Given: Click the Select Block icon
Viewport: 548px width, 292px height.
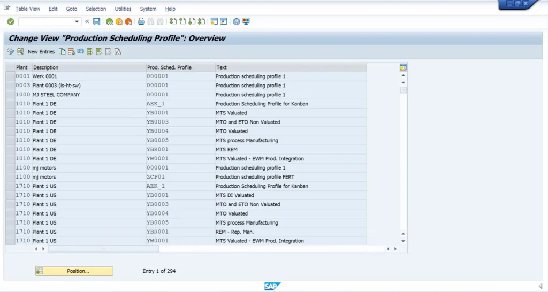Looking at the screenshot, I should 99,52.
